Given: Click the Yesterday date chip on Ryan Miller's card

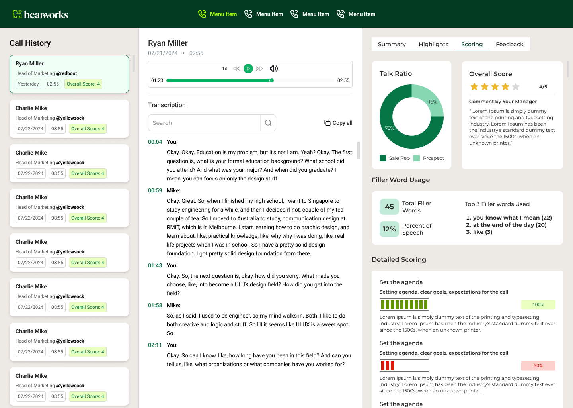Looking at the screenshot, I should click(x=28, y=84).
